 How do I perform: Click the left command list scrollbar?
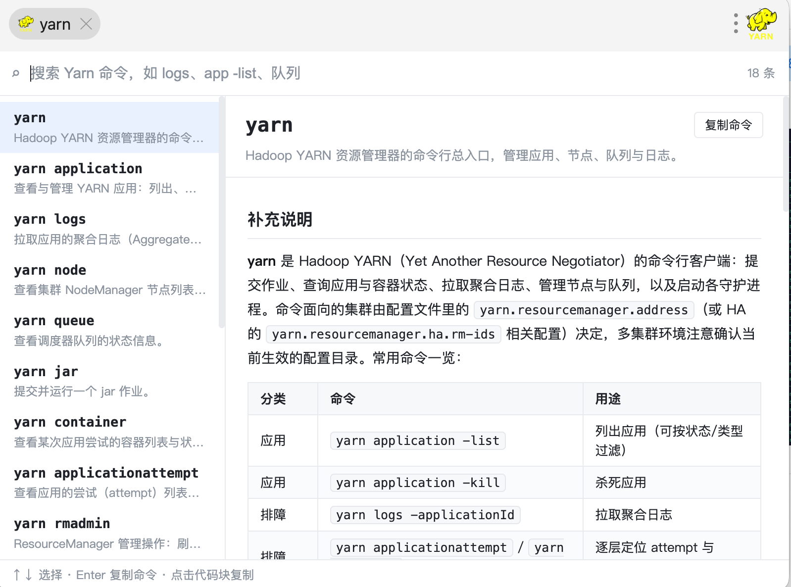click(x=222, y=213)
